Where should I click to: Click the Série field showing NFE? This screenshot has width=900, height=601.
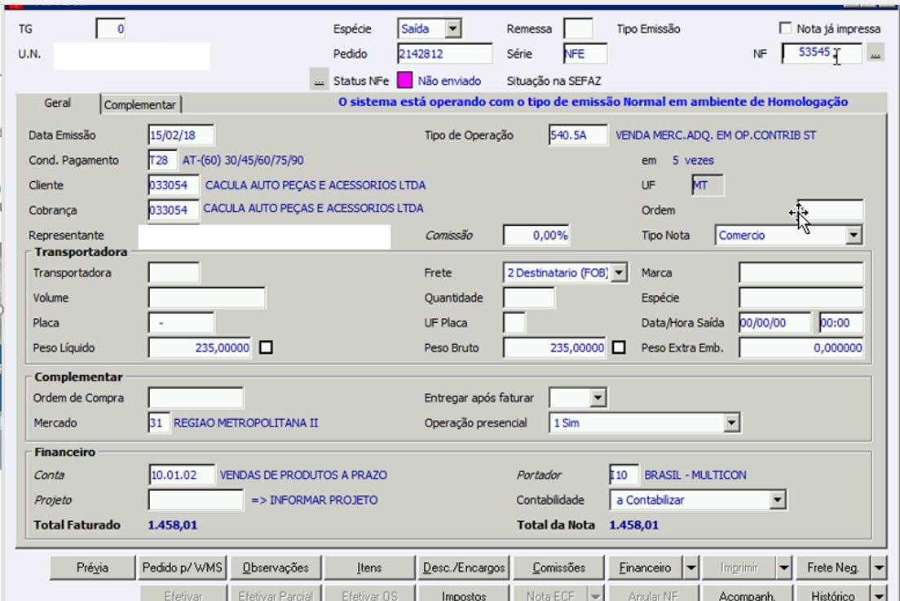585,54
